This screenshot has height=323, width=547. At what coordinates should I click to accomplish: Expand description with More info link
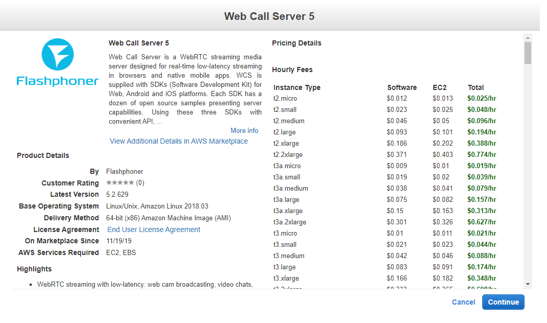point(244,131)
